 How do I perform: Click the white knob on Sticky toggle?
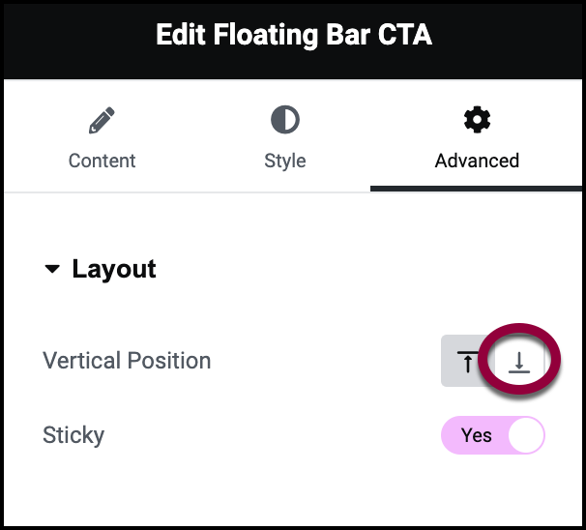[526, 435]
